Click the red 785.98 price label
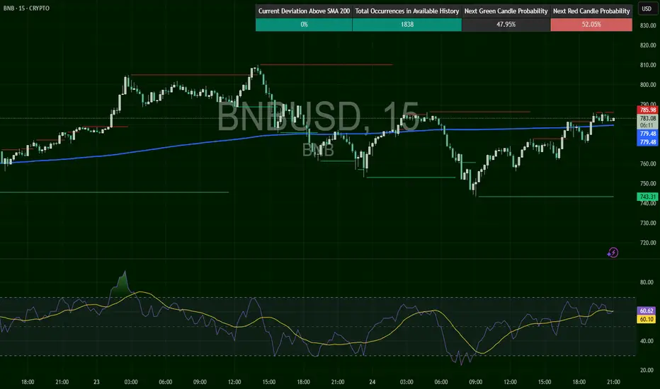 point(647,110)
